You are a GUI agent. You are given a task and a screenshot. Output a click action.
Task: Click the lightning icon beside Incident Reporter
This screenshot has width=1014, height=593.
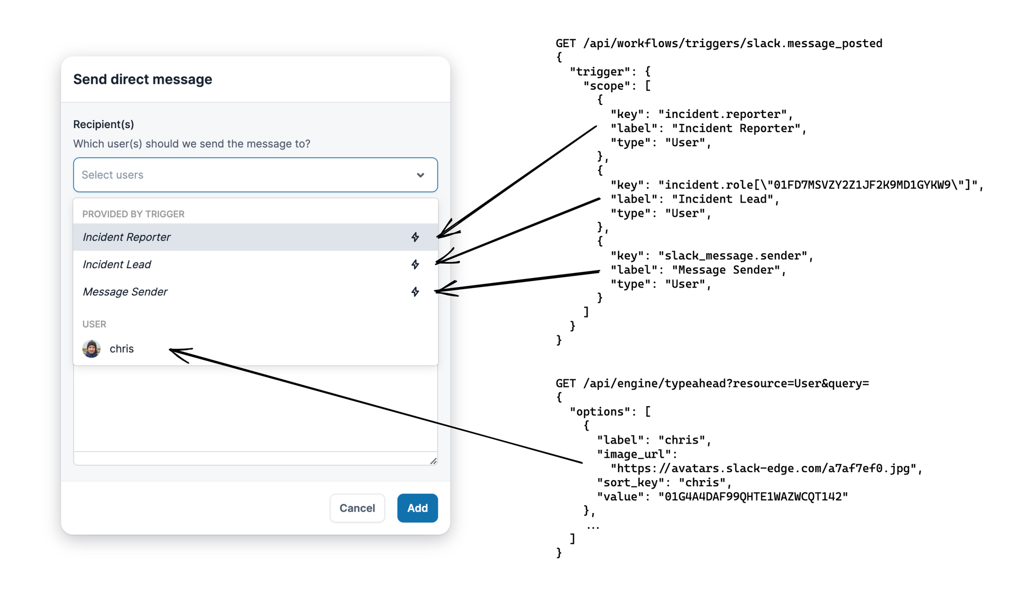[x=415, y=237]
